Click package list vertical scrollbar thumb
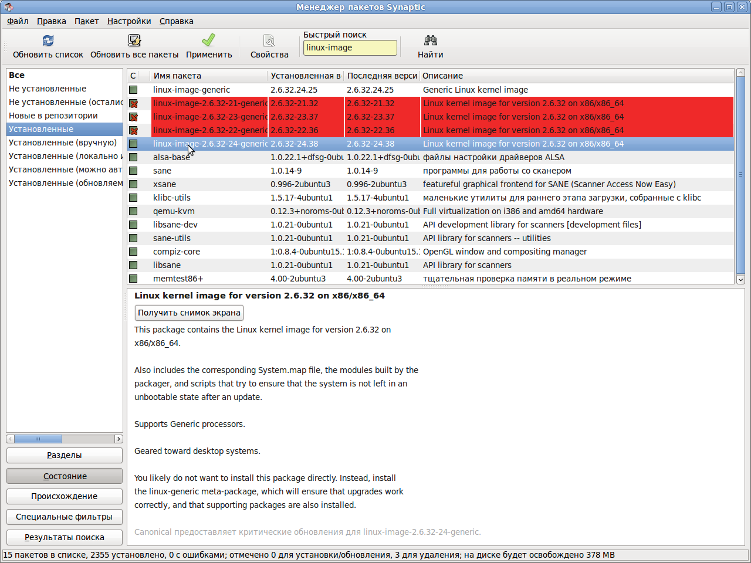 (x=740, y=175)
